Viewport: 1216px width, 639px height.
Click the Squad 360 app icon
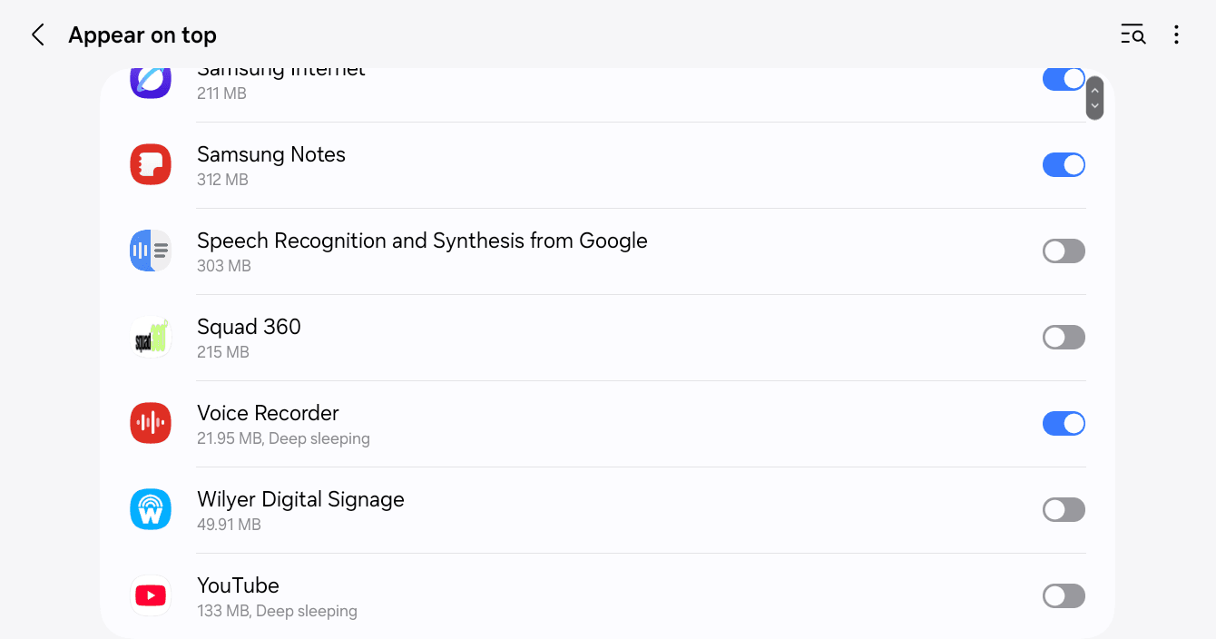(151, 337)
